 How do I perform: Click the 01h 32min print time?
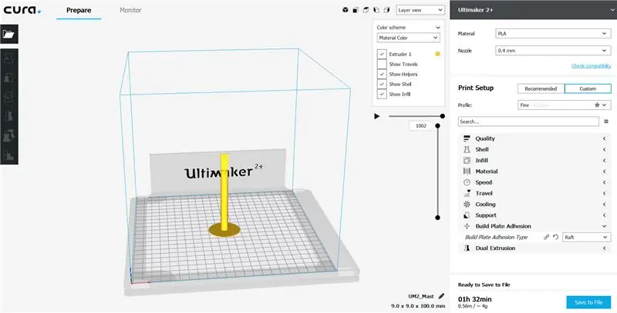click(475, 299)
